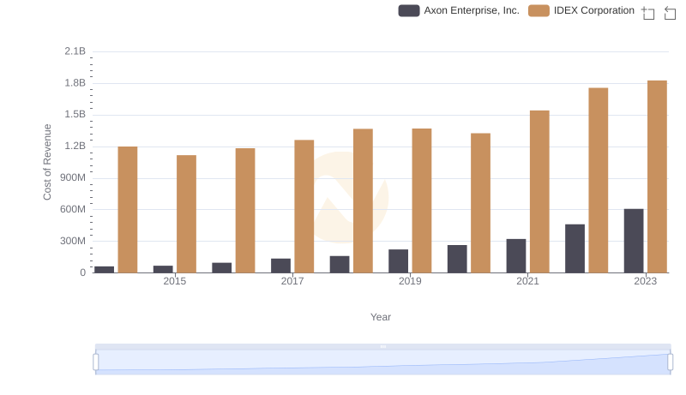Click IDEX Corporation bar for 2017
Viewport: 686px width, 395px height.
point(304,206)
